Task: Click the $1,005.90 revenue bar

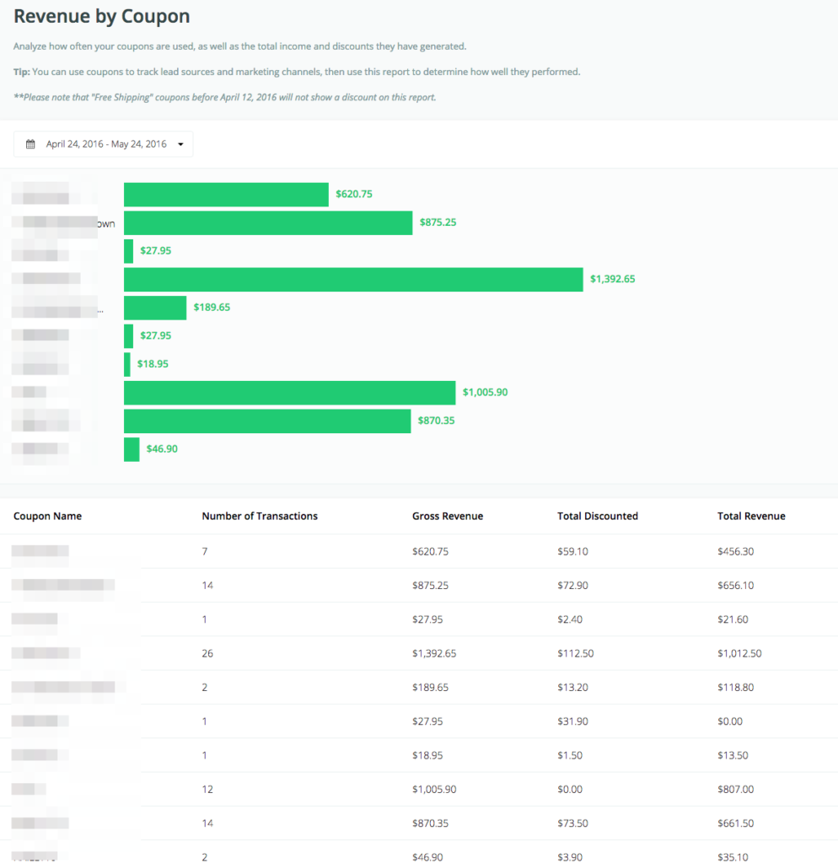Action: click(291, 392)
